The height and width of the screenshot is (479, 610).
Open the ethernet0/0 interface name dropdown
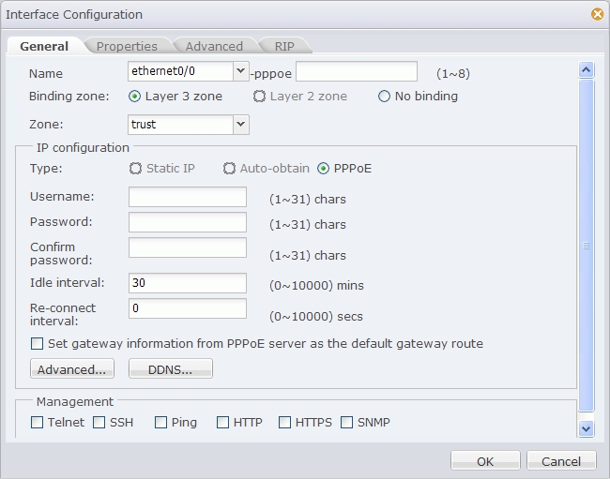tap(240, 71)
